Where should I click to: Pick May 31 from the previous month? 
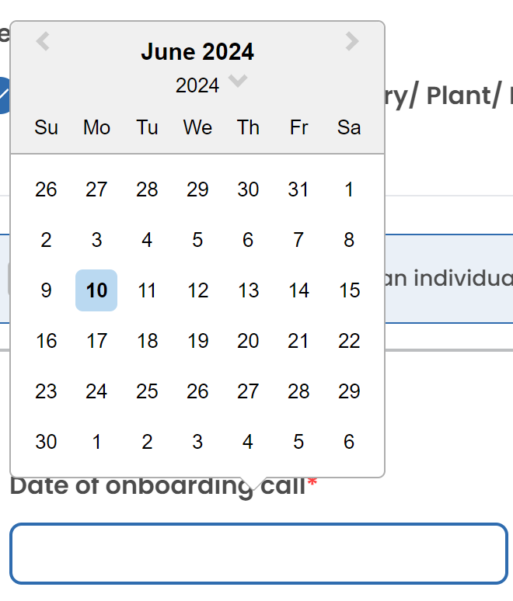point(298,189)
